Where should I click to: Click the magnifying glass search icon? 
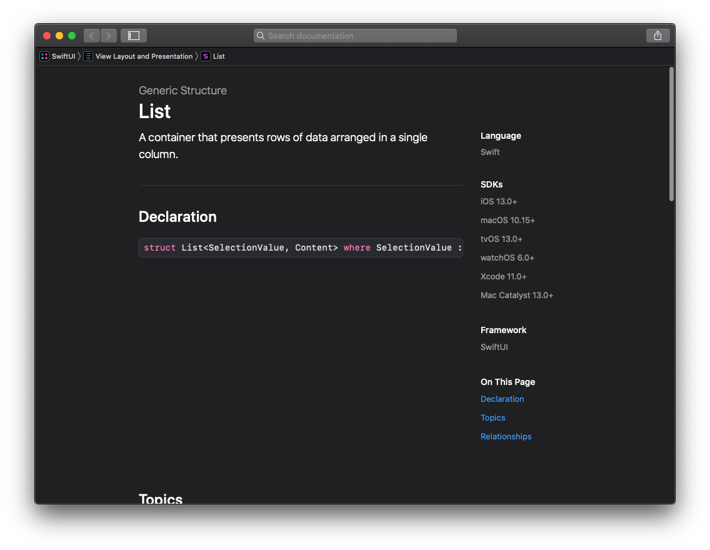[x=261, y=36]
